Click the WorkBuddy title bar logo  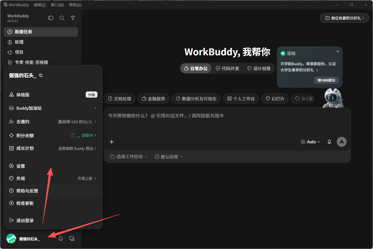[x=5, y=5]
